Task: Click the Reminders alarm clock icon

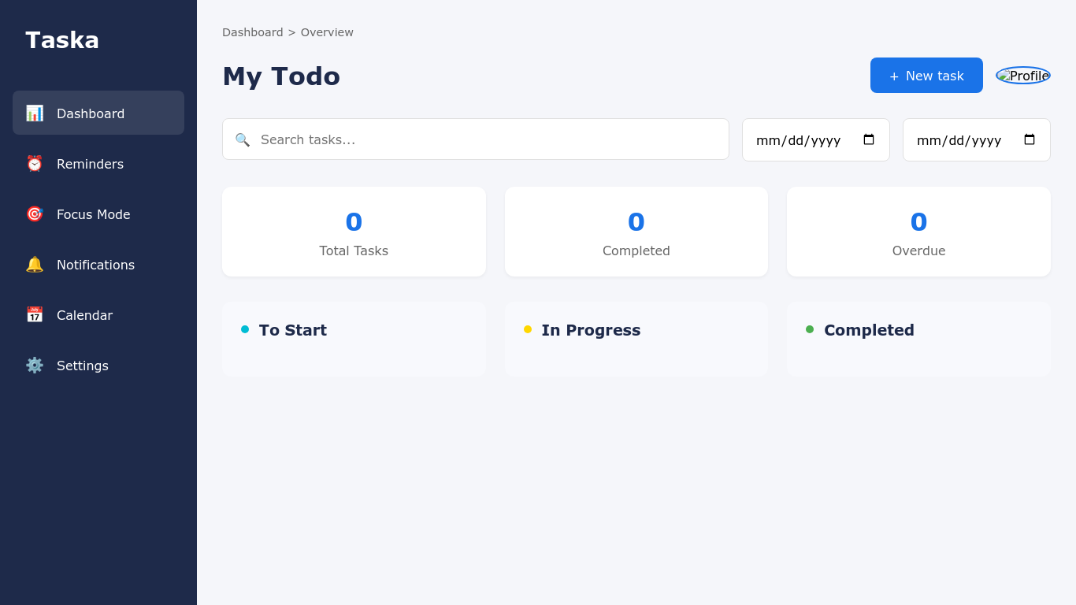Action: 35,163
